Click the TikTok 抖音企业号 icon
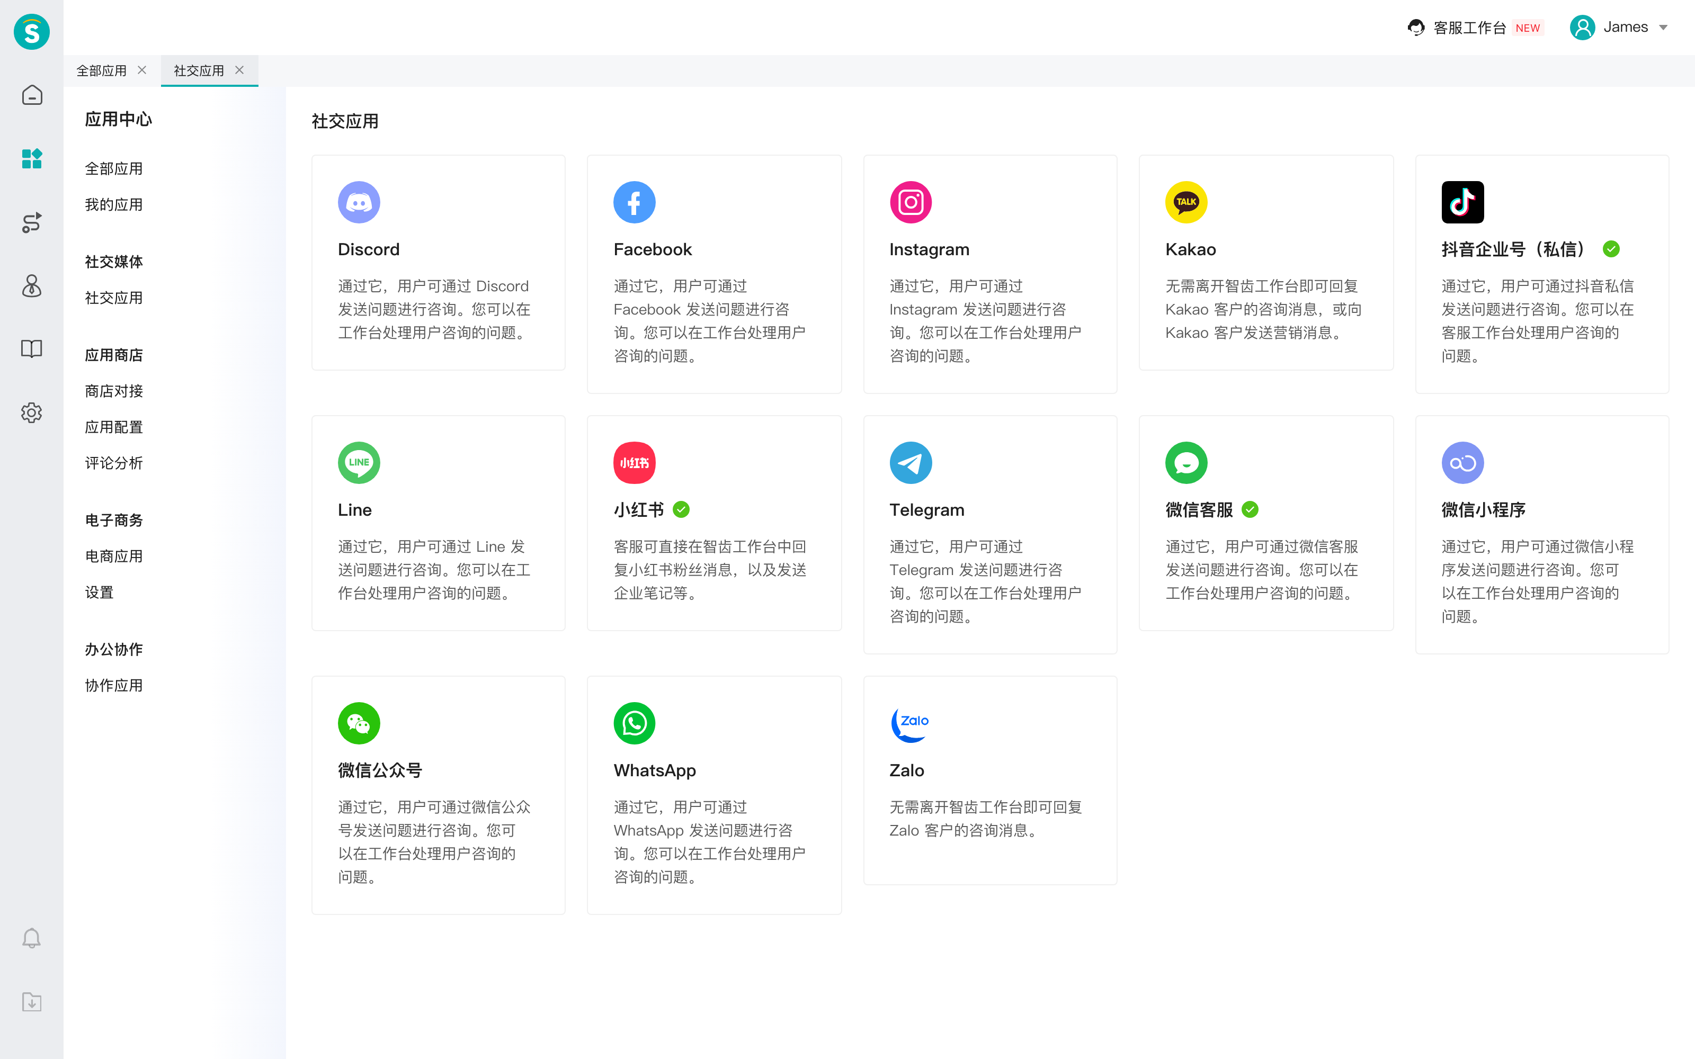This screenshot has width=1695, height=1059. pyautogui.click(x=1462, y=202)
